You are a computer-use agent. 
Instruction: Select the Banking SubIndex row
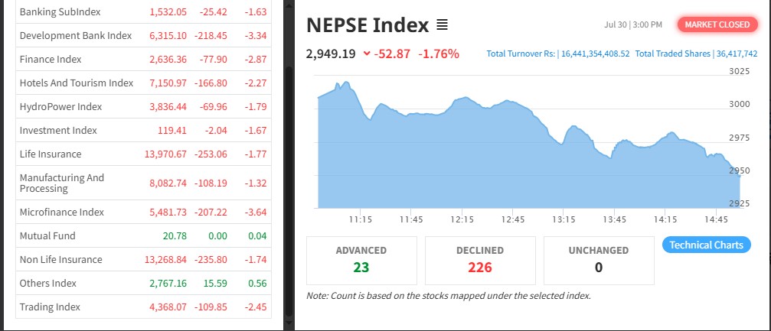click(60, 12)
